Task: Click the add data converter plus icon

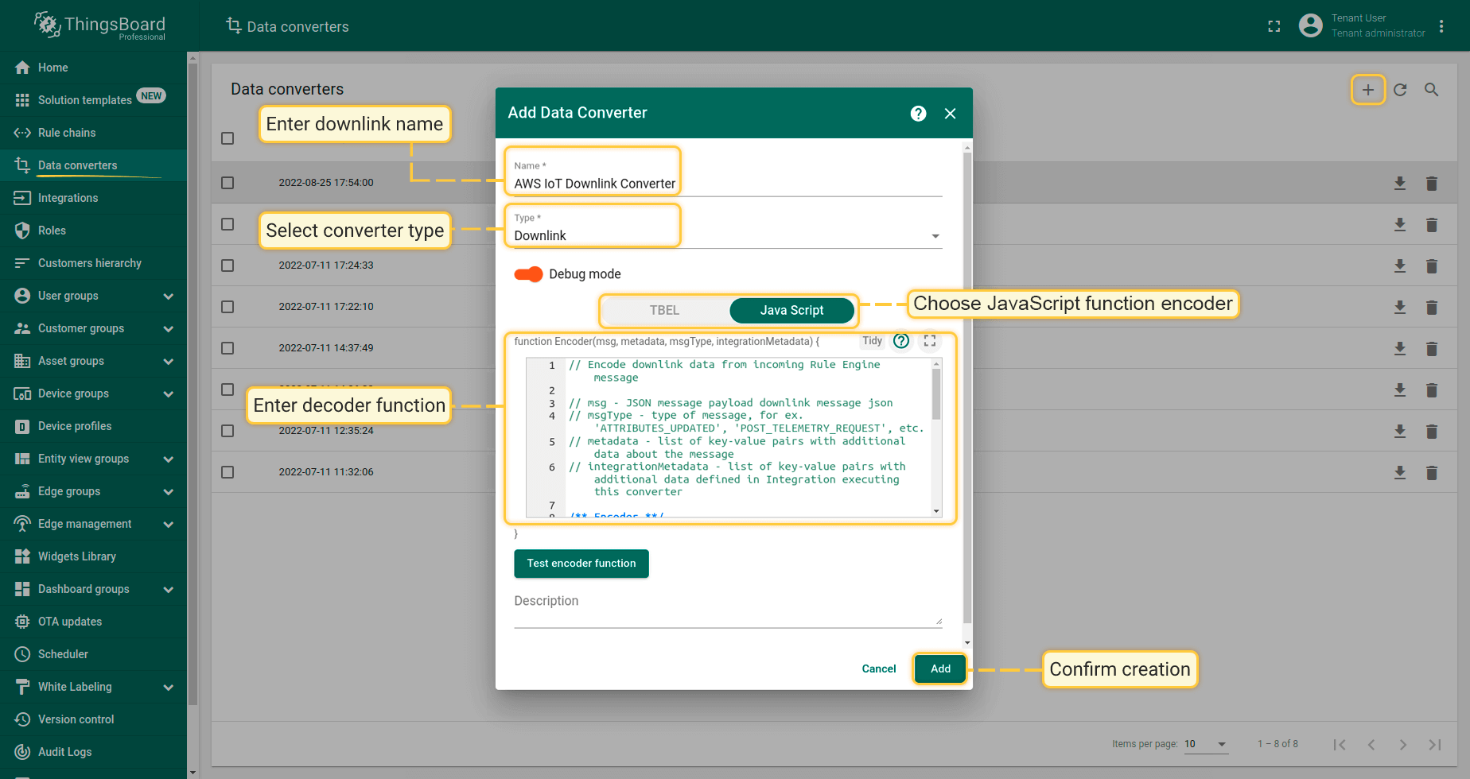Action: 1367,90
